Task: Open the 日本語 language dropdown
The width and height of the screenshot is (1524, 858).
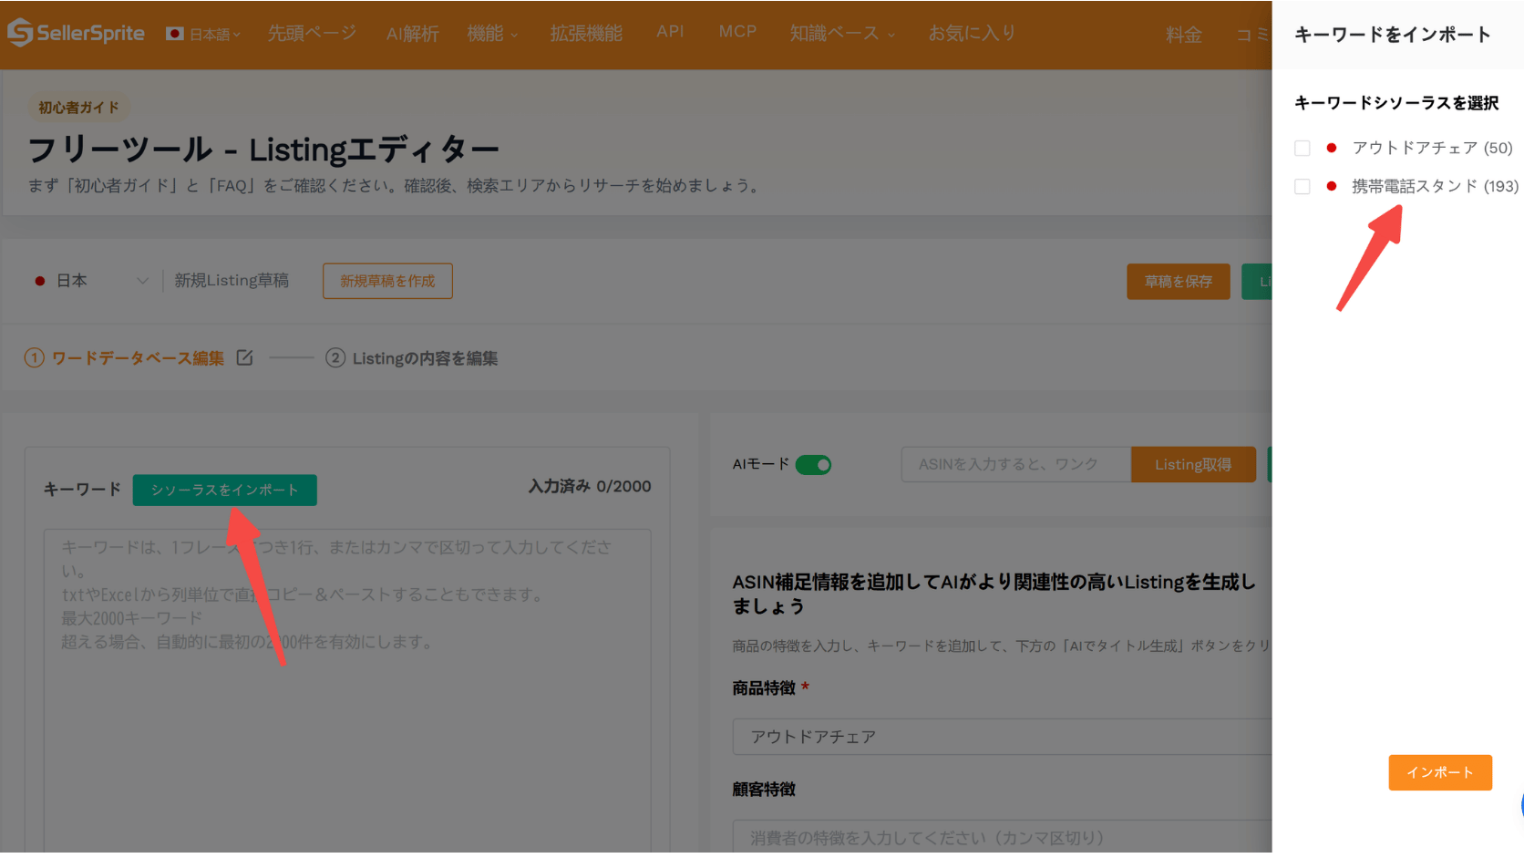Action: click(203, 34)
